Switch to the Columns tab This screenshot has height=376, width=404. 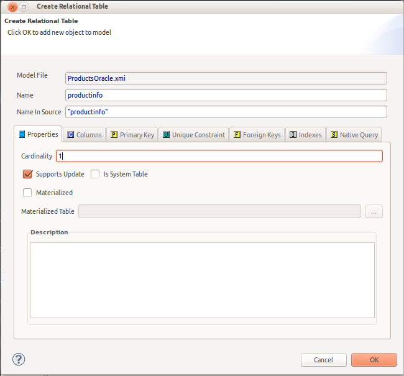coord(85,134)
